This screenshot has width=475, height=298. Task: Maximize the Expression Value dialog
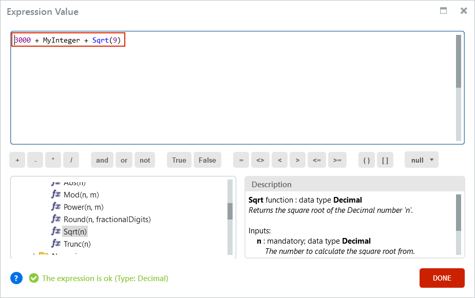[x=443, y=11]
